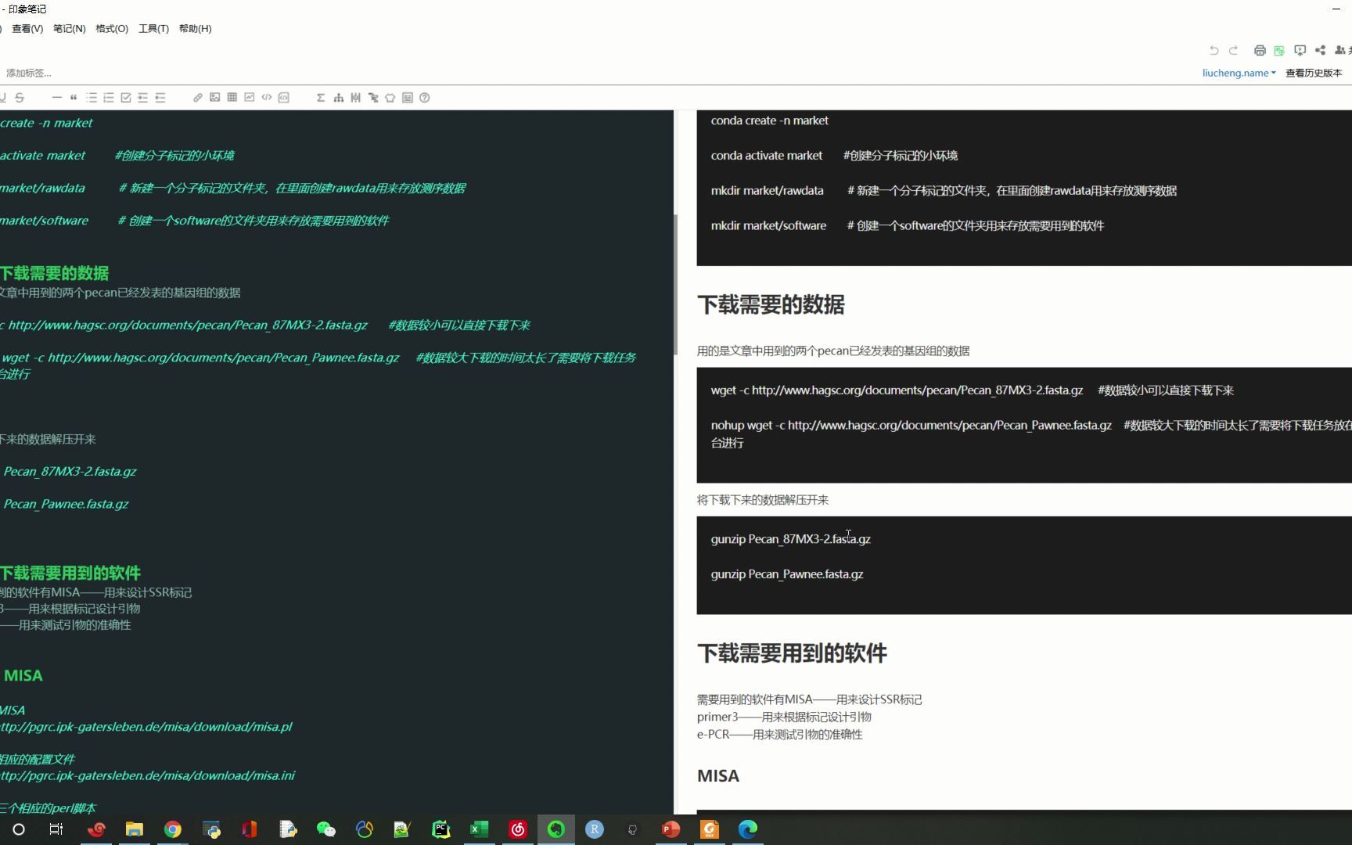Screen dimensions: 1352x845
Task: Open the 查看(V) menu
Action: click(x=27, y=28)
